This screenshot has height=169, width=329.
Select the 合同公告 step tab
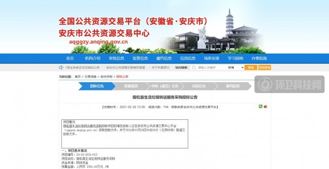(199, 86)
